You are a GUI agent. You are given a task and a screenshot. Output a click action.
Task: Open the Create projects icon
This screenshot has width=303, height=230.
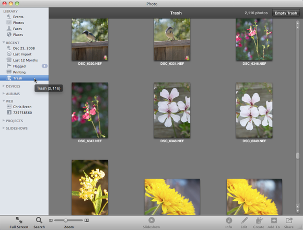259,221
